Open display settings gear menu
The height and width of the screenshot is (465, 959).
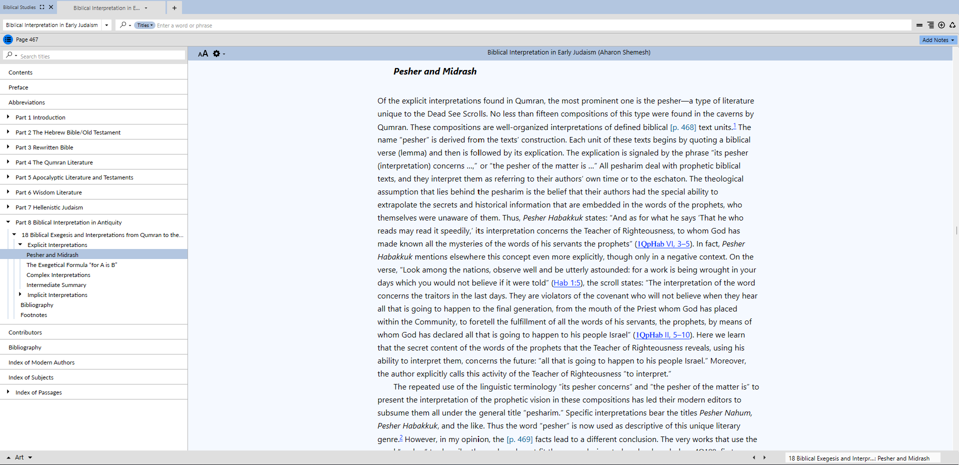tap(217, 53)
